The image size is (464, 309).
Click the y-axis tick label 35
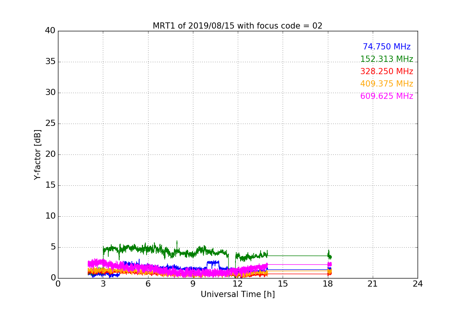point(50,62)
